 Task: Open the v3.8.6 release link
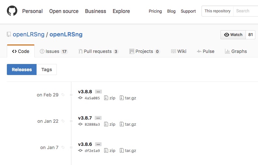point(85,144)
